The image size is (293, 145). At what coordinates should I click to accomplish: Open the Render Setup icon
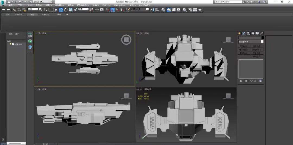(190, 10)
